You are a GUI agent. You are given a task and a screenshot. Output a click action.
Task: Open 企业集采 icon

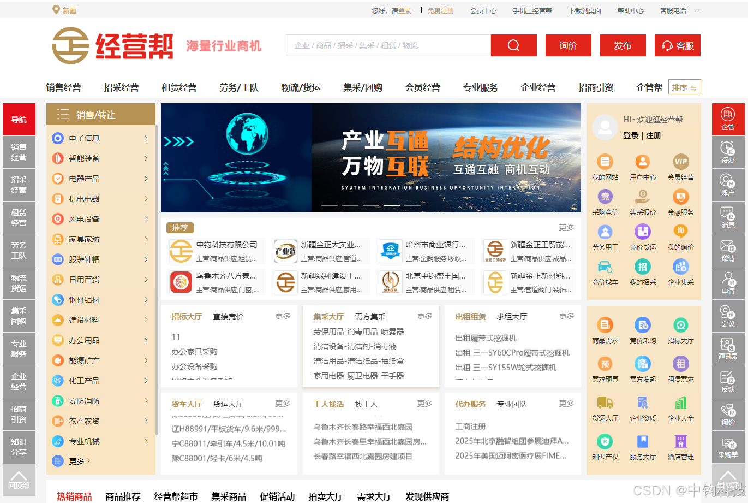(680, 267)
